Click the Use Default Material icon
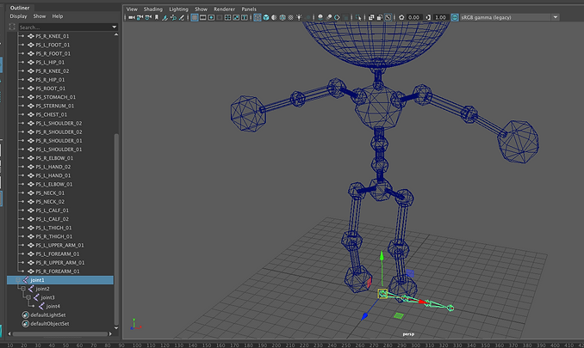The height and width of the screenshot is (348, 584). [x=274, y=17]
